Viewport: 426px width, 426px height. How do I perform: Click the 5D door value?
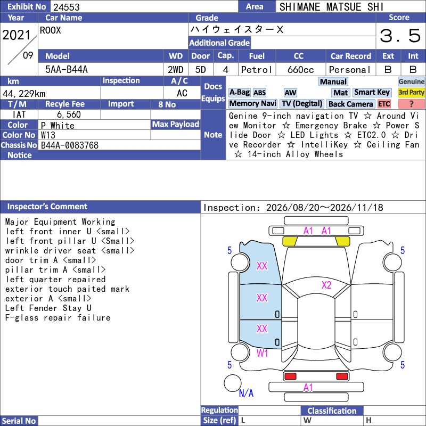pyautogui.click(x=201, y=70)
